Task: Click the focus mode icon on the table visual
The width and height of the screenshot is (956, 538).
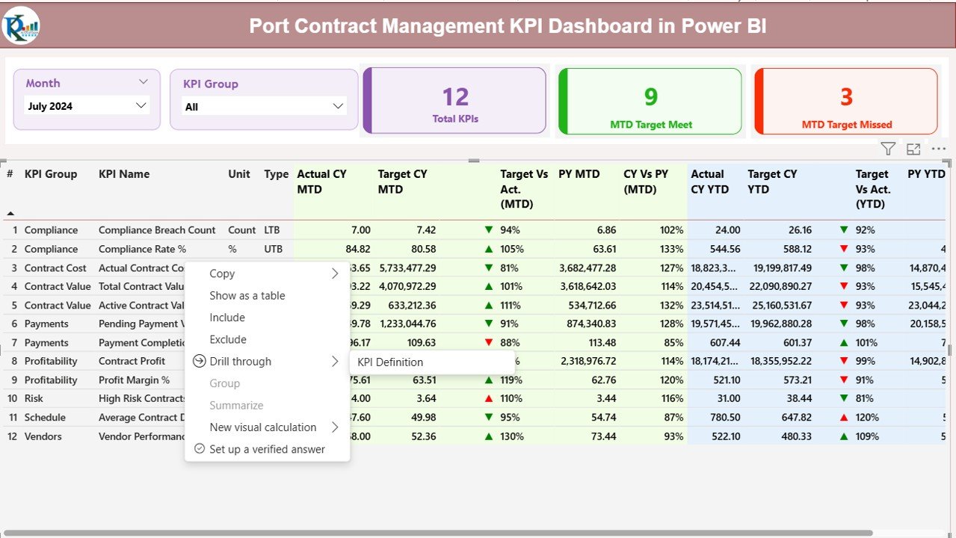Action: tap(913, 149)
